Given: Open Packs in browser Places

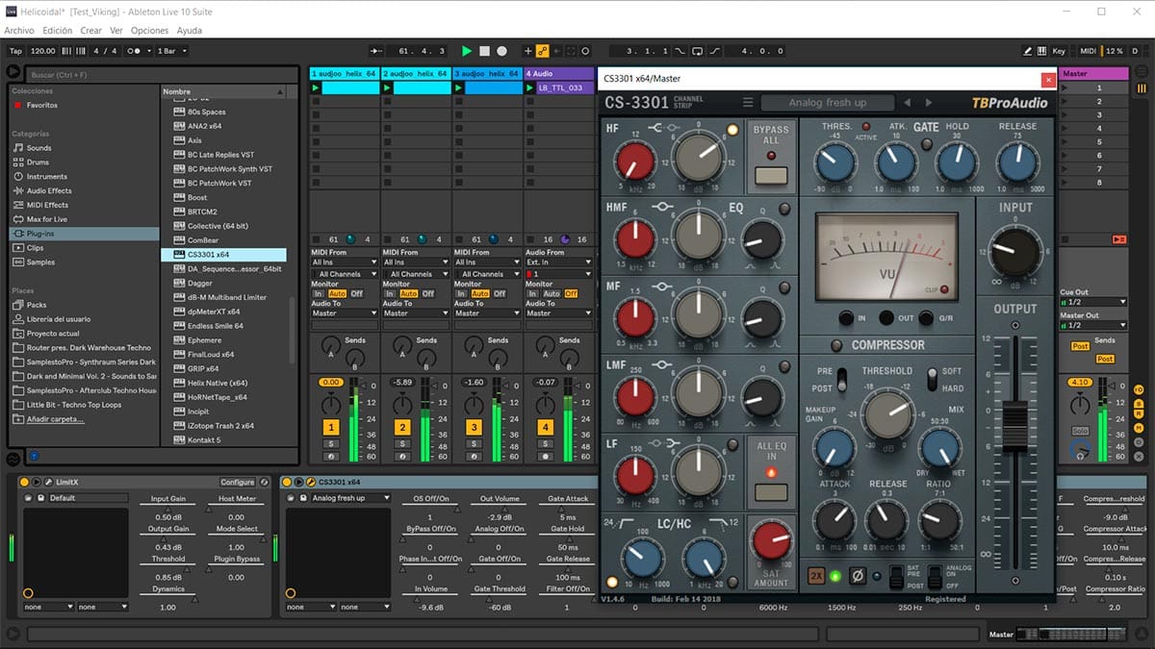Looking at the screenshot, I should click(36, 305).
